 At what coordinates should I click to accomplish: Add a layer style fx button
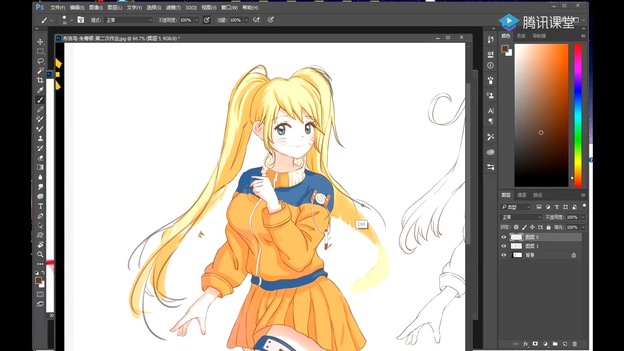point(526,344)
